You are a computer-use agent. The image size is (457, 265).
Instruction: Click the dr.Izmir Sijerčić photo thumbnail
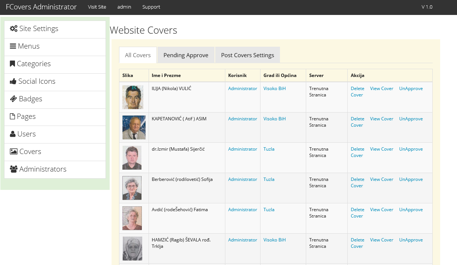pyautogui.click(x=132, y=158)
